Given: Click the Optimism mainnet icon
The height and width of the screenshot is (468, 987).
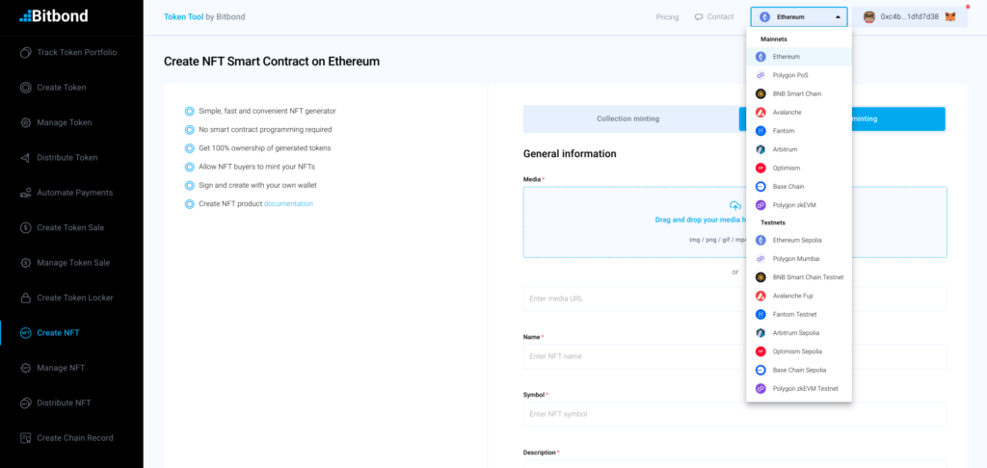Looking at the screenshot, I should [760, 168].
